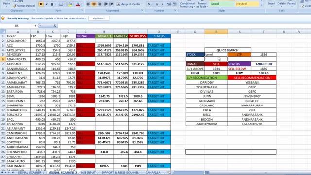Screen dimensions: 311x175
Task: Toggle Align Text Left
Action: [x=88, y=4]
